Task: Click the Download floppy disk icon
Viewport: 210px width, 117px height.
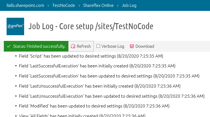Action: pyautogui.click(x=132, y=46)
